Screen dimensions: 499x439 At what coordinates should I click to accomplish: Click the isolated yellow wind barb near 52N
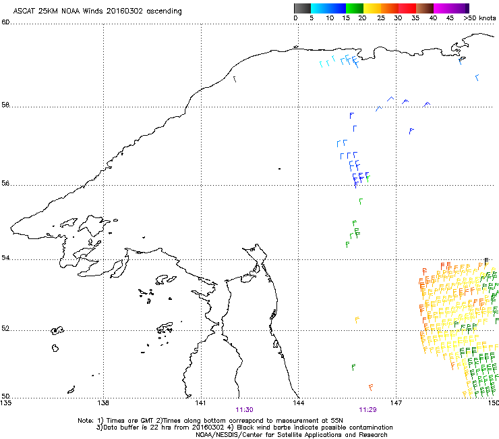click(357, 320)
